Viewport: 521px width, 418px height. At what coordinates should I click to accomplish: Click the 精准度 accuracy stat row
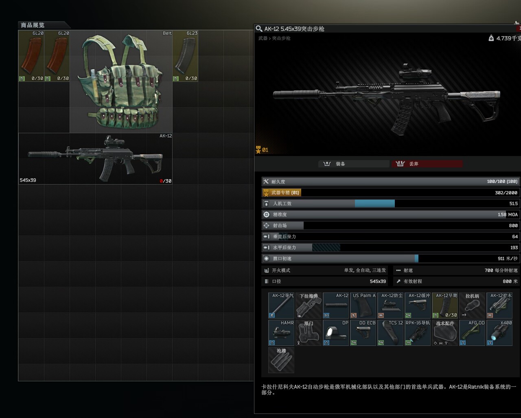coord(391,214)
